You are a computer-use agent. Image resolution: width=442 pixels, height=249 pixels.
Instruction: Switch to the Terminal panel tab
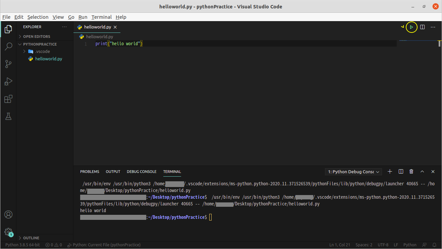[x=172, y=172]
